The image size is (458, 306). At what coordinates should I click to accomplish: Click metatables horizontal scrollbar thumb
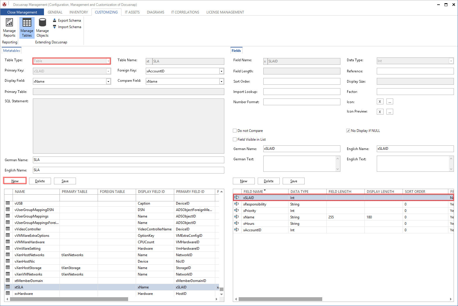tap(69, 299)
